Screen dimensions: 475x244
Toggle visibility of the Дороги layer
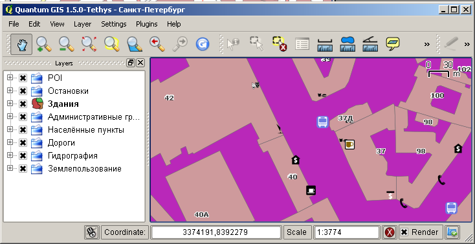[x=23, y=143]
